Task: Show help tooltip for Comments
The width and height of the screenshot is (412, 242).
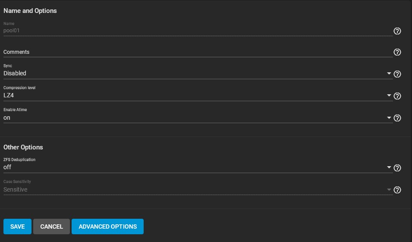Action: 397,52
